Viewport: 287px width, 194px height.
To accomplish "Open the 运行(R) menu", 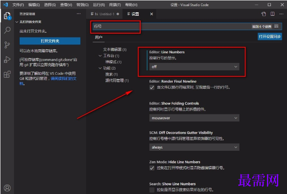I will (99, 5).
